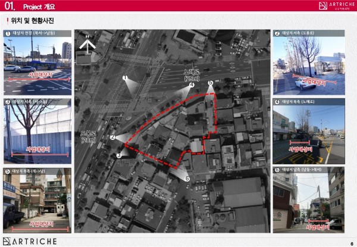Select viewpoint marker 5 on the aerial map

(x=210, y=83)
